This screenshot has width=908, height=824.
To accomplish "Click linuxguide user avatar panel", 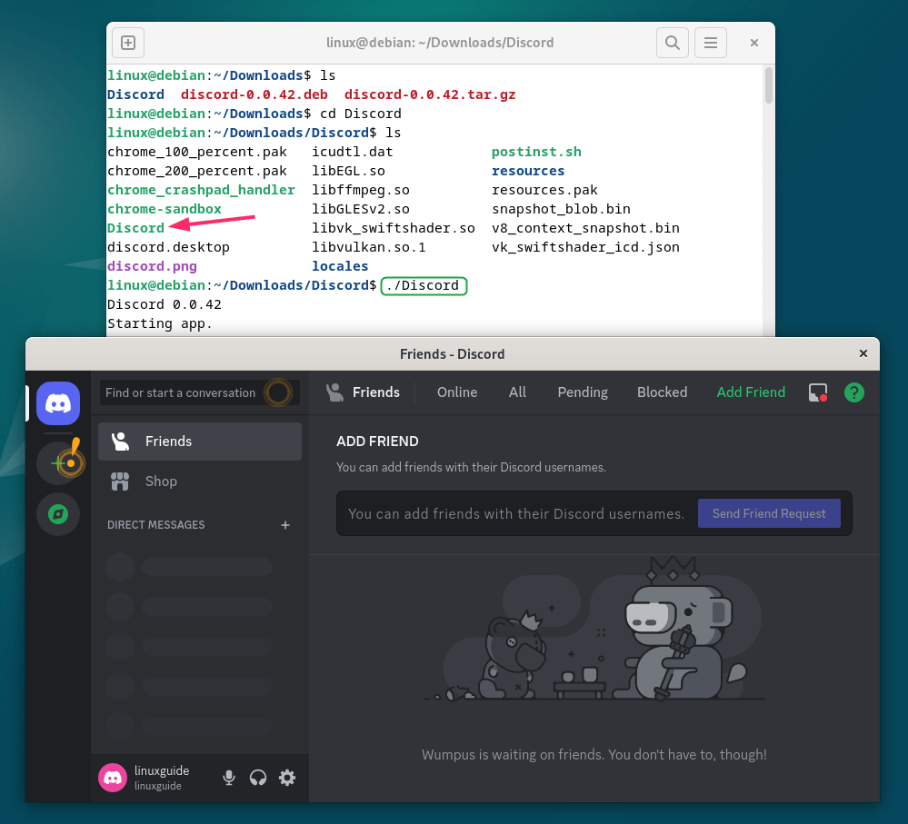I will (x=145, y=778).
